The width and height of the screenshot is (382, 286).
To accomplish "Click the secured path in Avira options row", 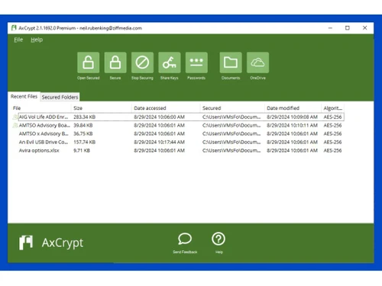I will (231, 150).
